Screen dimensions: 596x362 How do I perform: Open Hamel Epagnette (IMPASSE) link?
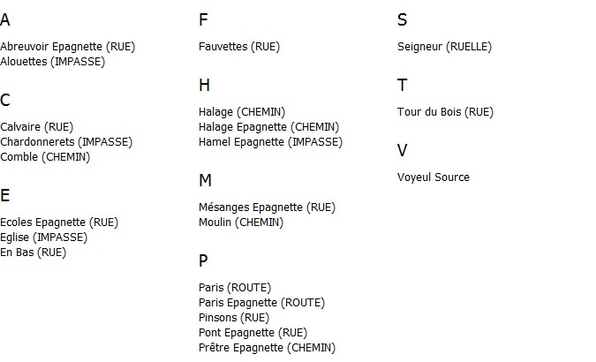tap(271, 142)
